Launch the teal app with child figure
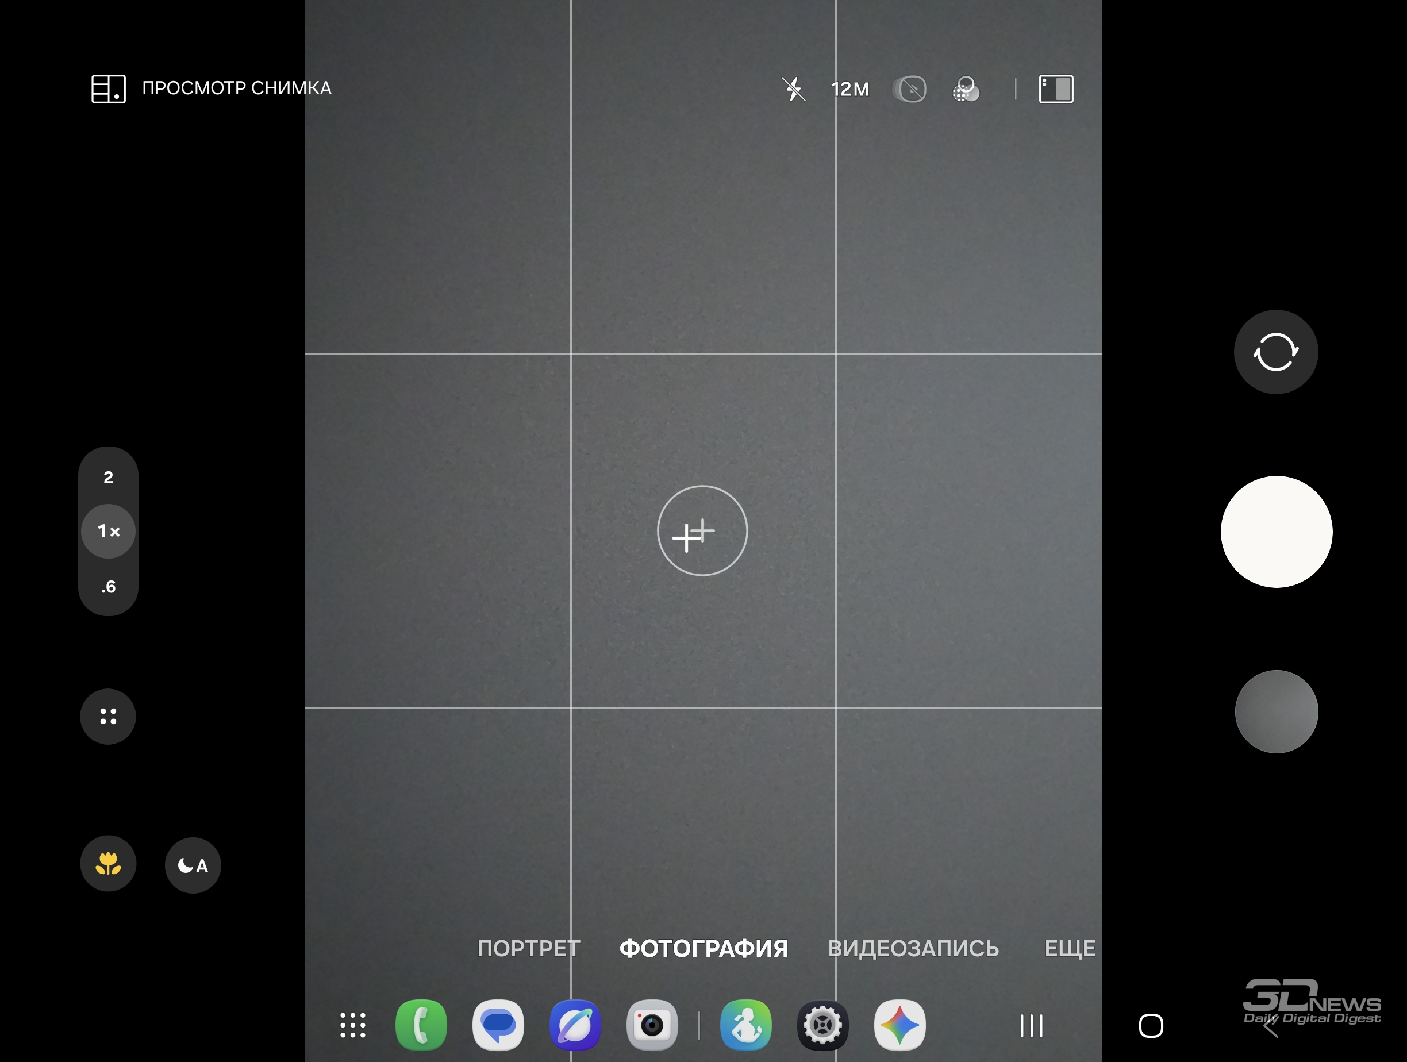Viewport: 1407px width, 1062px height. 746,1025
